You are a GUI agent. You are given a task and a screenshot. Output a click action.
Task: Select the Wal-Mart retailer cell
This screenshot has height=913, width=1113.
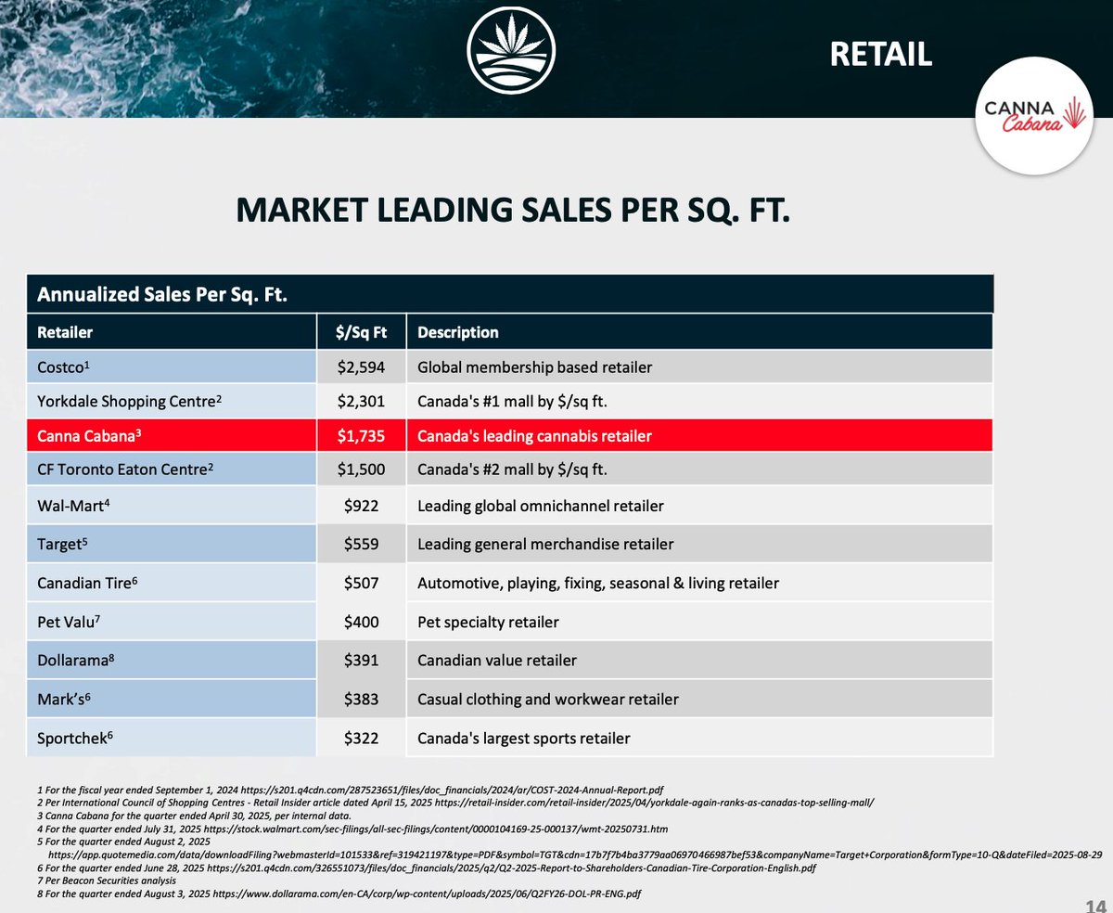[x=173, y=507]
